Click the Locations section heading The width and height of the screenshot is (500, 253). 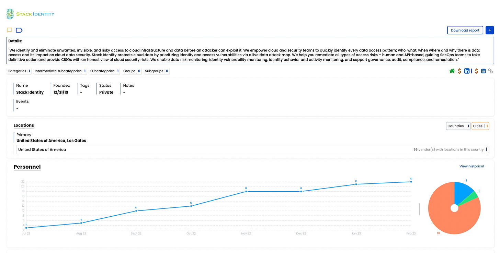pos(24,125)
